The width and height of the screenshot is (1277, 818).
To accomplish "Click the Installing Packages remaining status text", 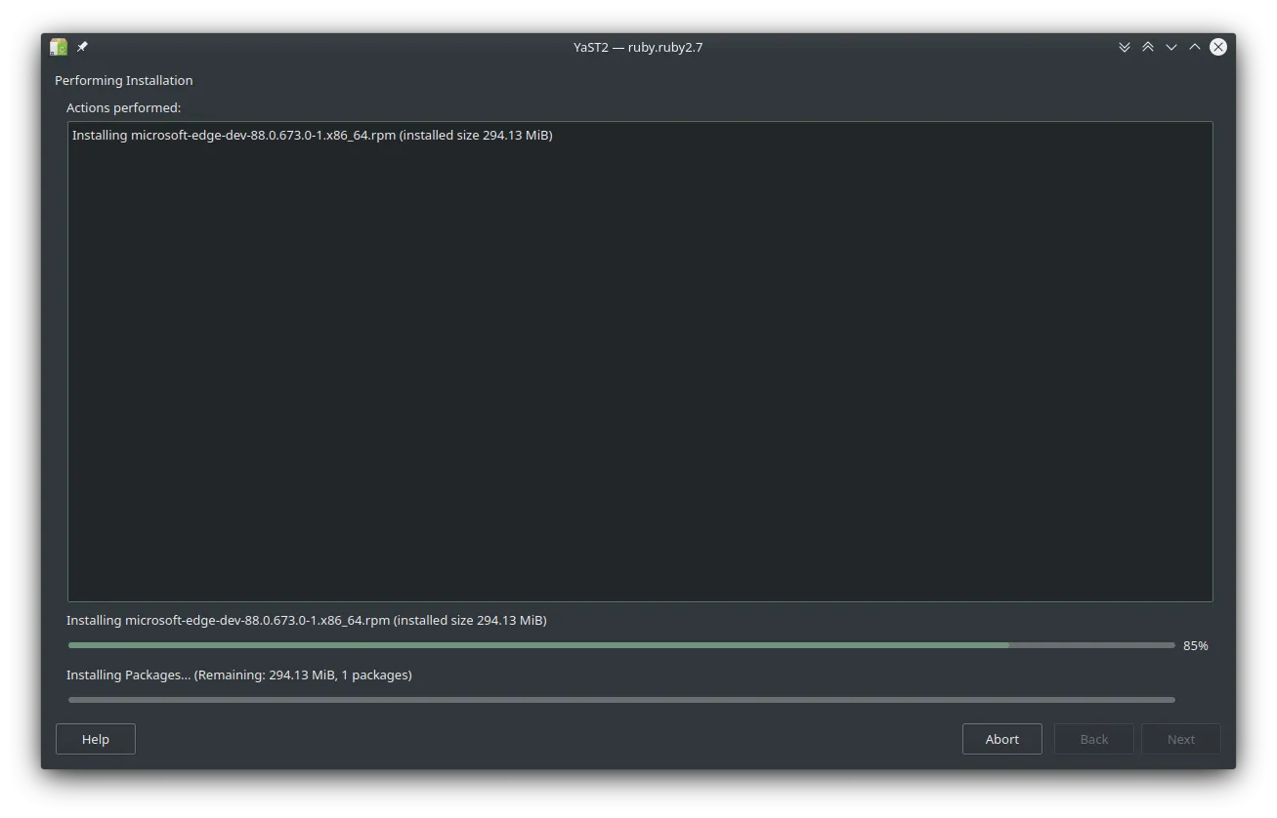I will 238,675.
